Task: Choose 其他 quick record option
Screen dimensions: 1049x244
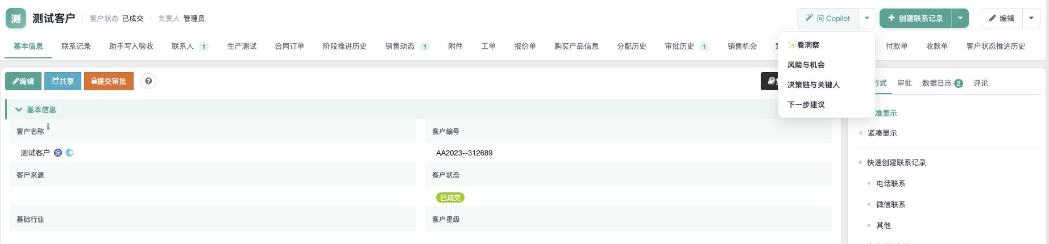Action: pyautogui.click(x=884, y=225)
